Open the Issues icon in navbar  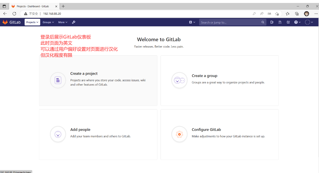272,22
